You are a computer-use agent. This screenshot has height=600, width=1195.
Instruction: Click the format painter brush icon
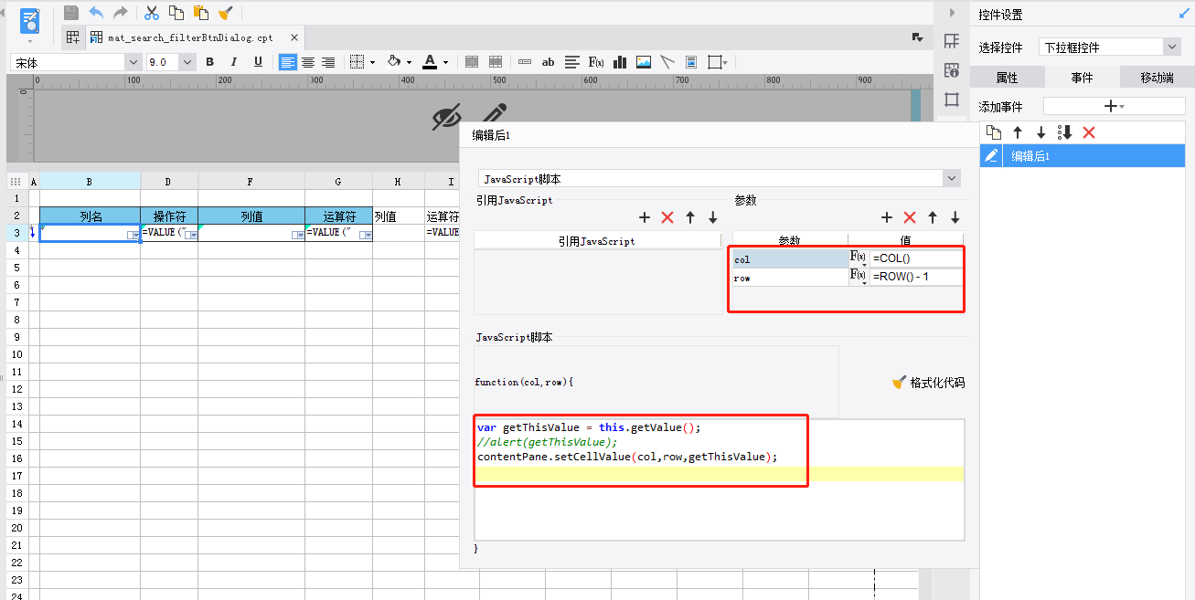pyautogui.click(x=225, y=13)
